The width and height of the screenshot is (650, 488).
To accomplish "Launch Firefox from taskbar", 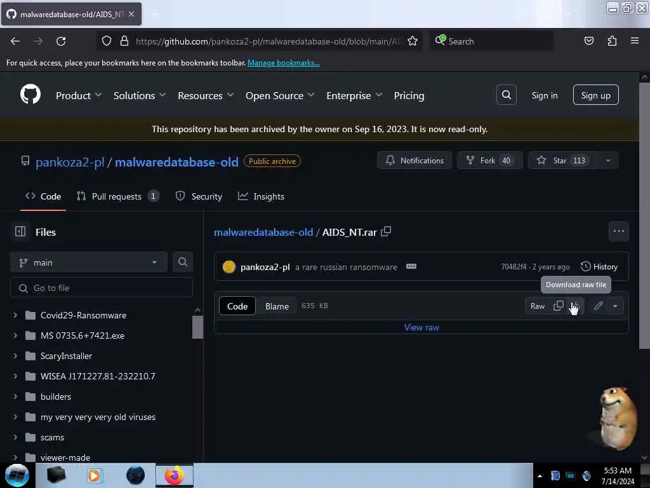I will coord(175,475).
